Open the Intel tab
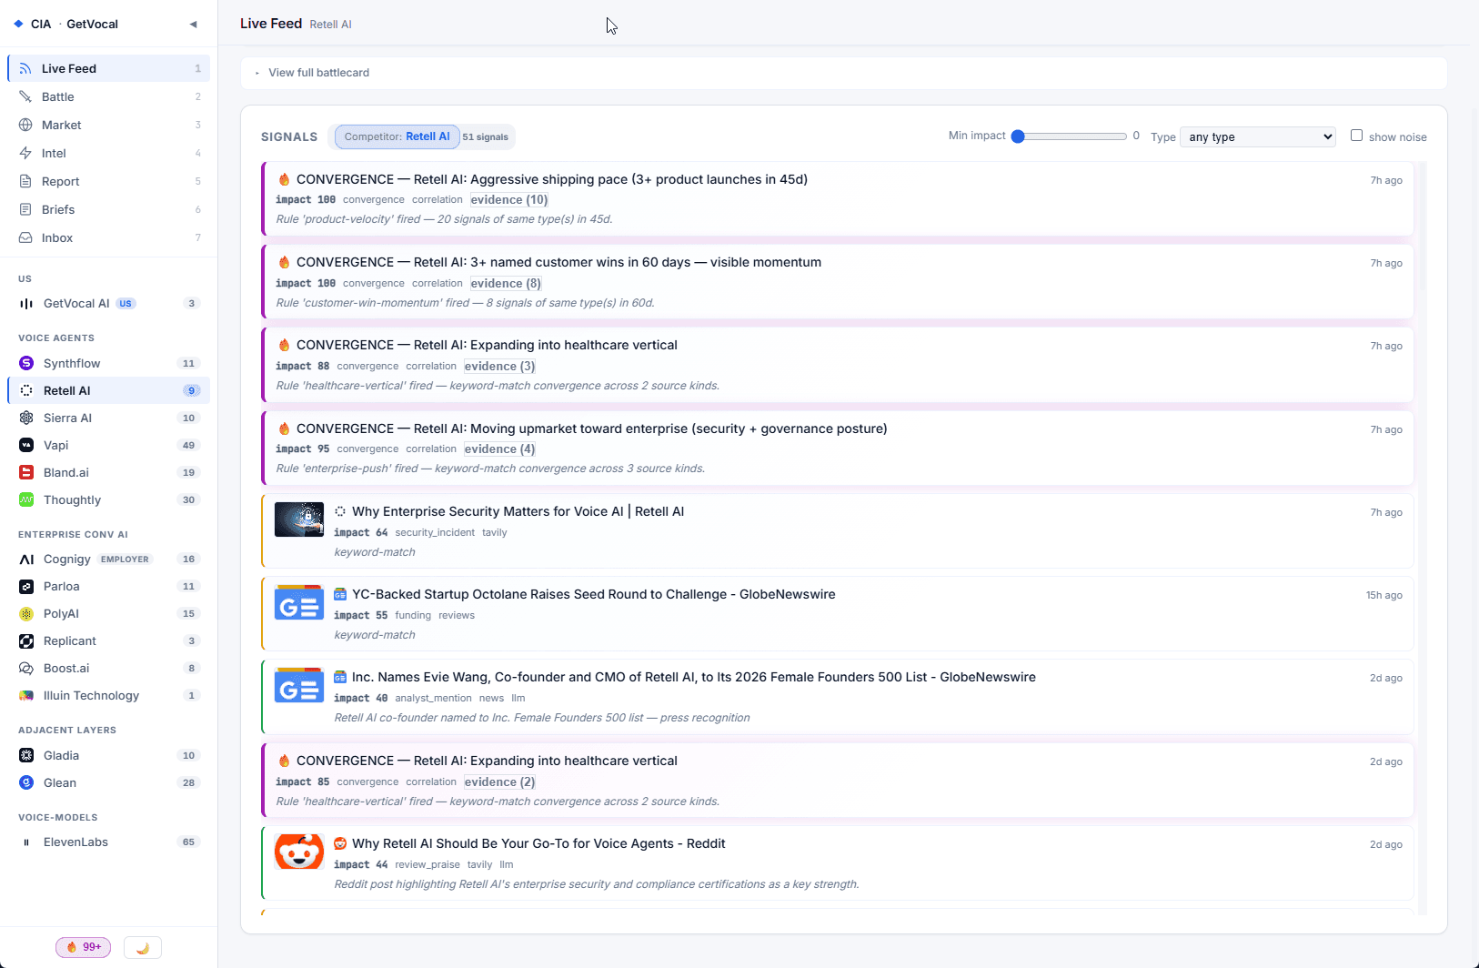 click(109, 153)
